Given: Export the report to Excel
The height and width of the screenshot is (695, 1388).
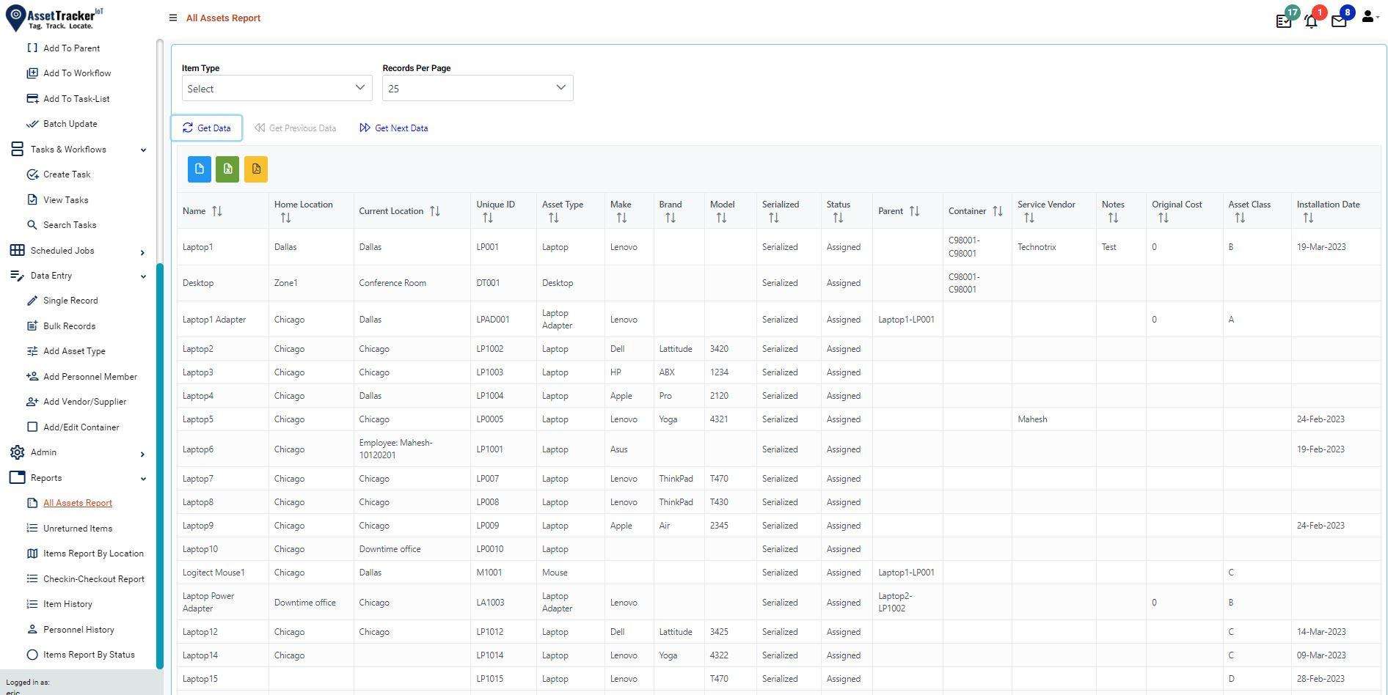Looking at the screenshot, I should (x=227, y=169).
